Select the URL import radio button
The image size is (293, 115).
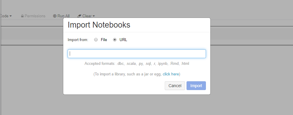pyautogui.click(x=115, y=40)
